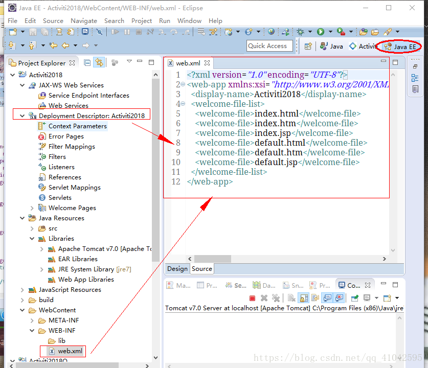
Task: Click the Open Perspective icon
Action: pyautogui.click(x=308, y=47)
